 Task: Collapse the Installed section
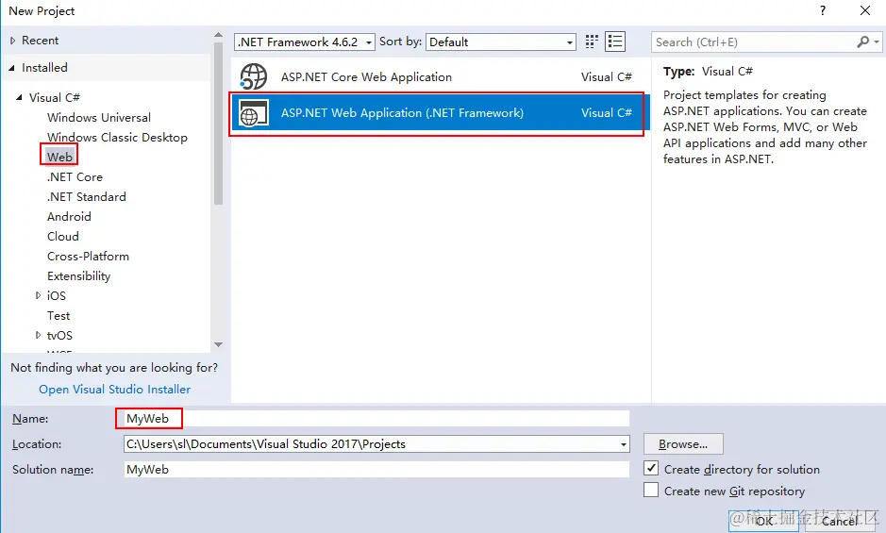click(x=12, y=68)
